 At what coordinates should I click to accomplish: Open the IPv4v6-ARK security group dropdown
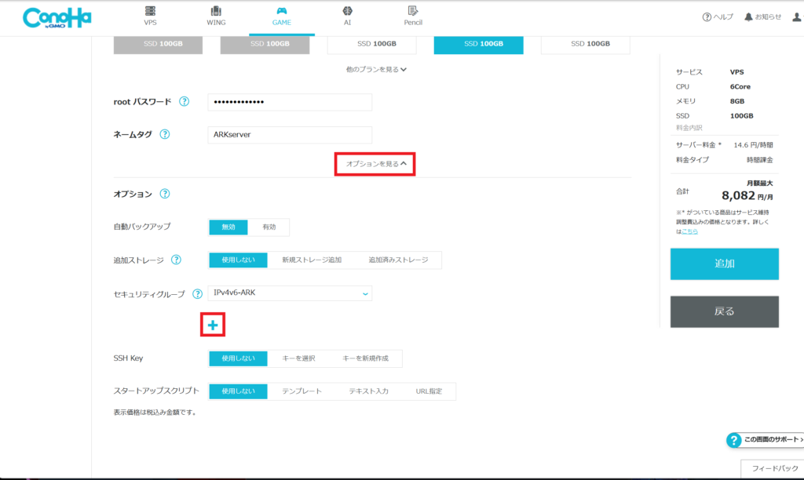click(290, 293)
